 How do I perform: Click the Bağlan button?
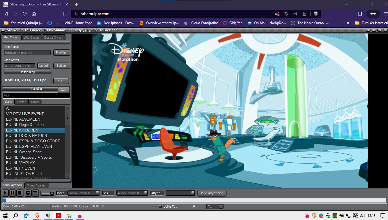point(61,66)
